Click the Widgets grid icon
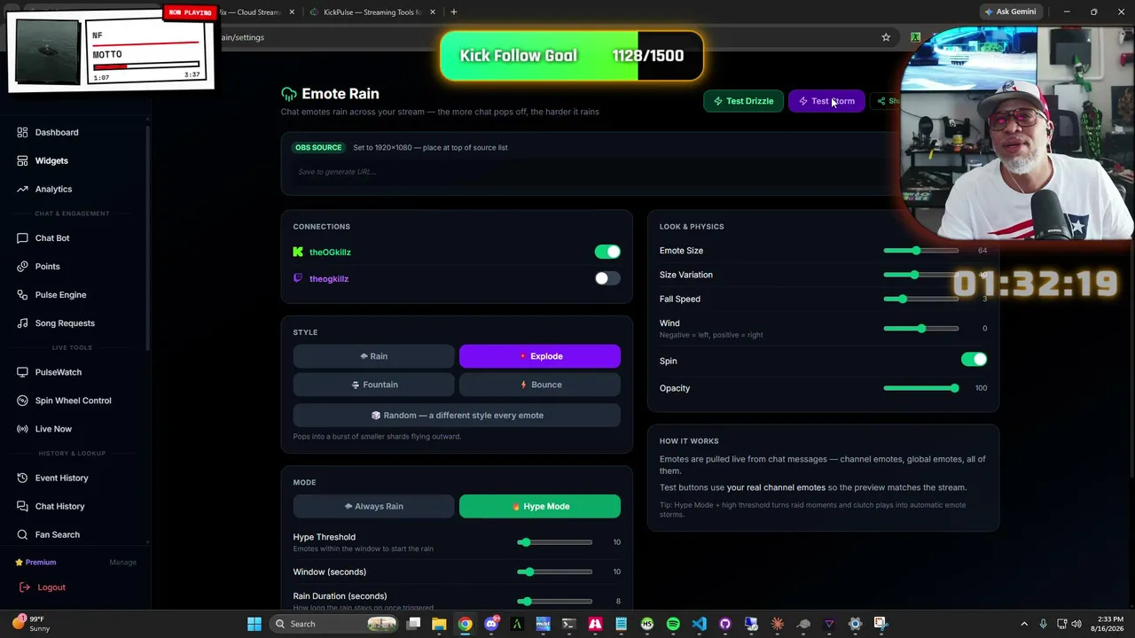 pyautogui.click(x=22, y=160)
